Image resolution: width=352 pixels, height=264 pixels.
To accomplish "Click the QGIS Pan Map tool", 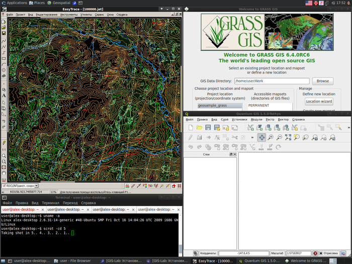I will point(261,137).
